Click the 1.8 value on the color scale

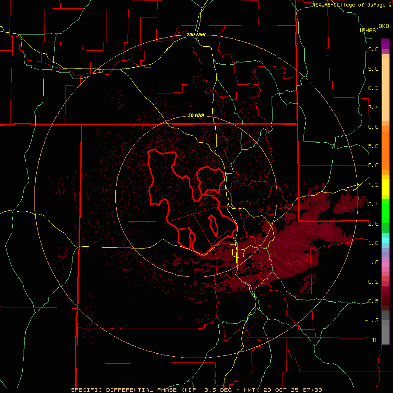373,243
